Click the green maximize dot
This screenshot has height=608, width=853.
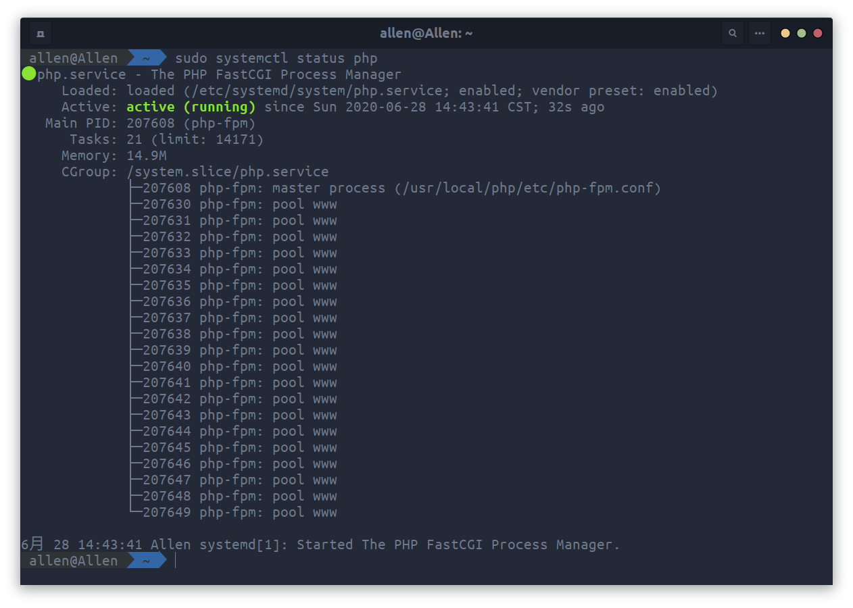coord(801,32)
